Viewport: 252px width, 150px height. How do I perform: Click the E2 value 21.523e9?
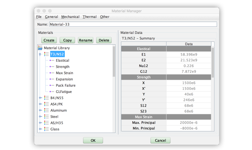coord(189,60)
